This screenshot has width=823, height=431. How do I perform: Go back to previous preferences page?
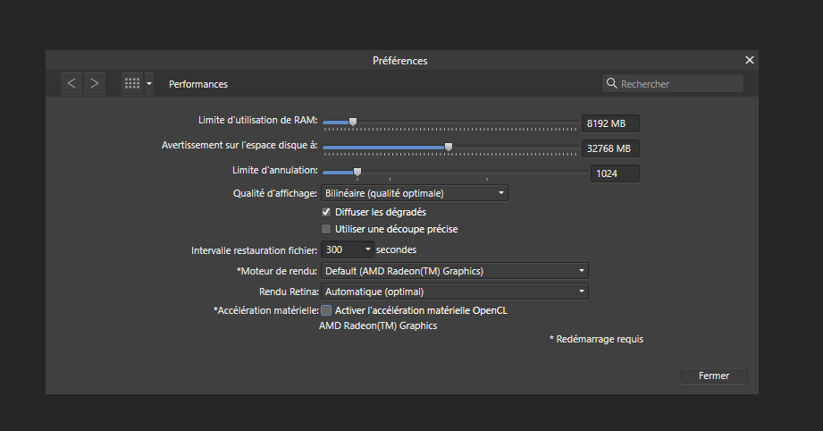click(71, 83)
